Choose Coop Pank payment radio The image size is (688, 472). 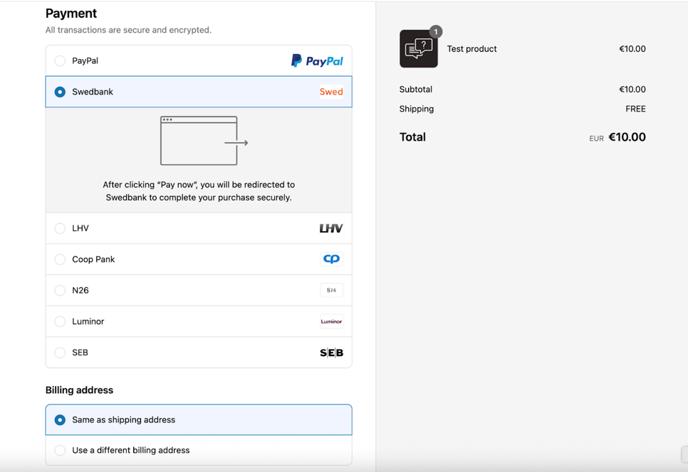click(x=60, y=259)
